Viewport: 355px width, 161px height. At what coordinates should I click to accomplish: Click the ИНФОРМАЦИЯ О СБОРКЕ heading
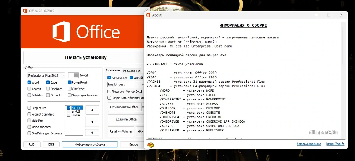tap(243, 25)
